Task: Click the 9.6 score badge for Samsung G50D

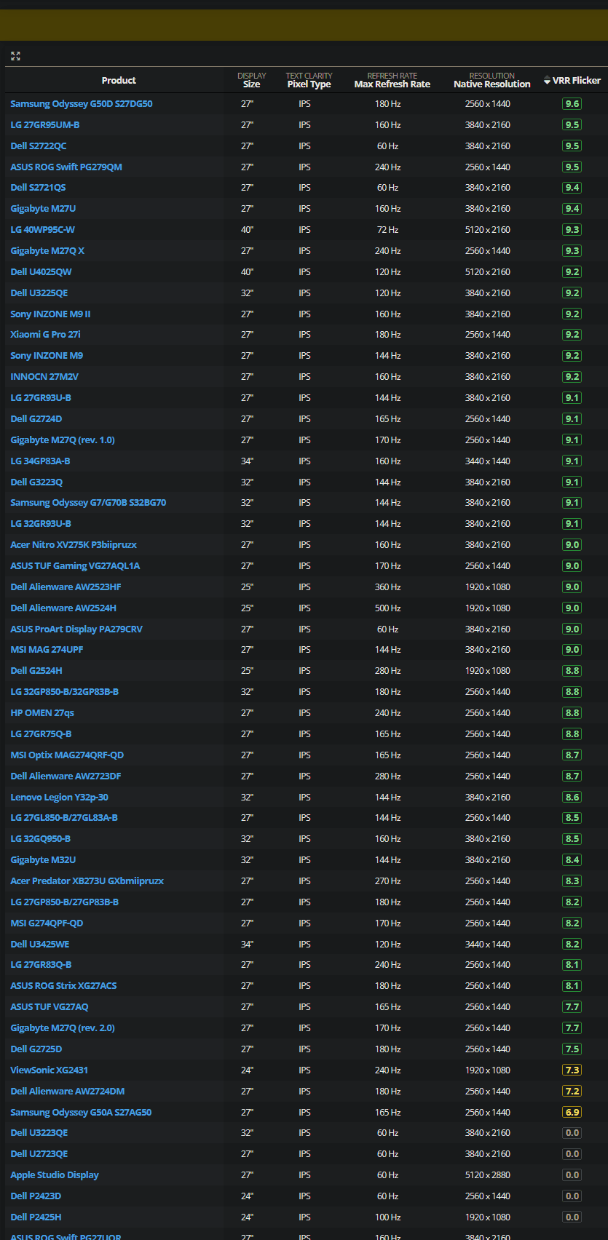Action: pyautogui.click(x=572, y=104)
